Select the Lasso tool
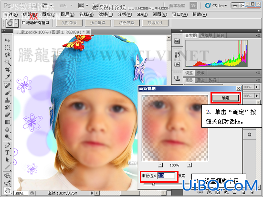 click(x=7, y=55)
